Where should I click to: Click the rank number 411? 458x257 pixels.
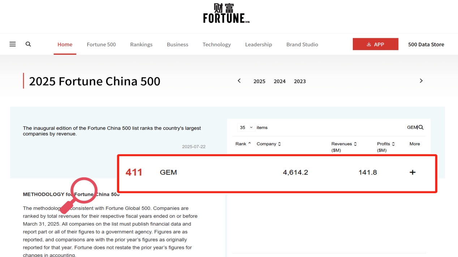[x=134, y=172]
